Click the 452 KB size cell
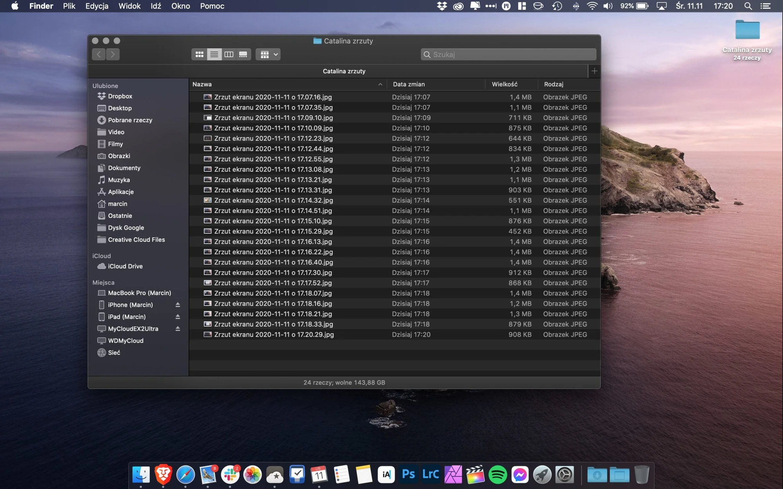Screen dimensions: 783x489 click(x=520, y=231)
